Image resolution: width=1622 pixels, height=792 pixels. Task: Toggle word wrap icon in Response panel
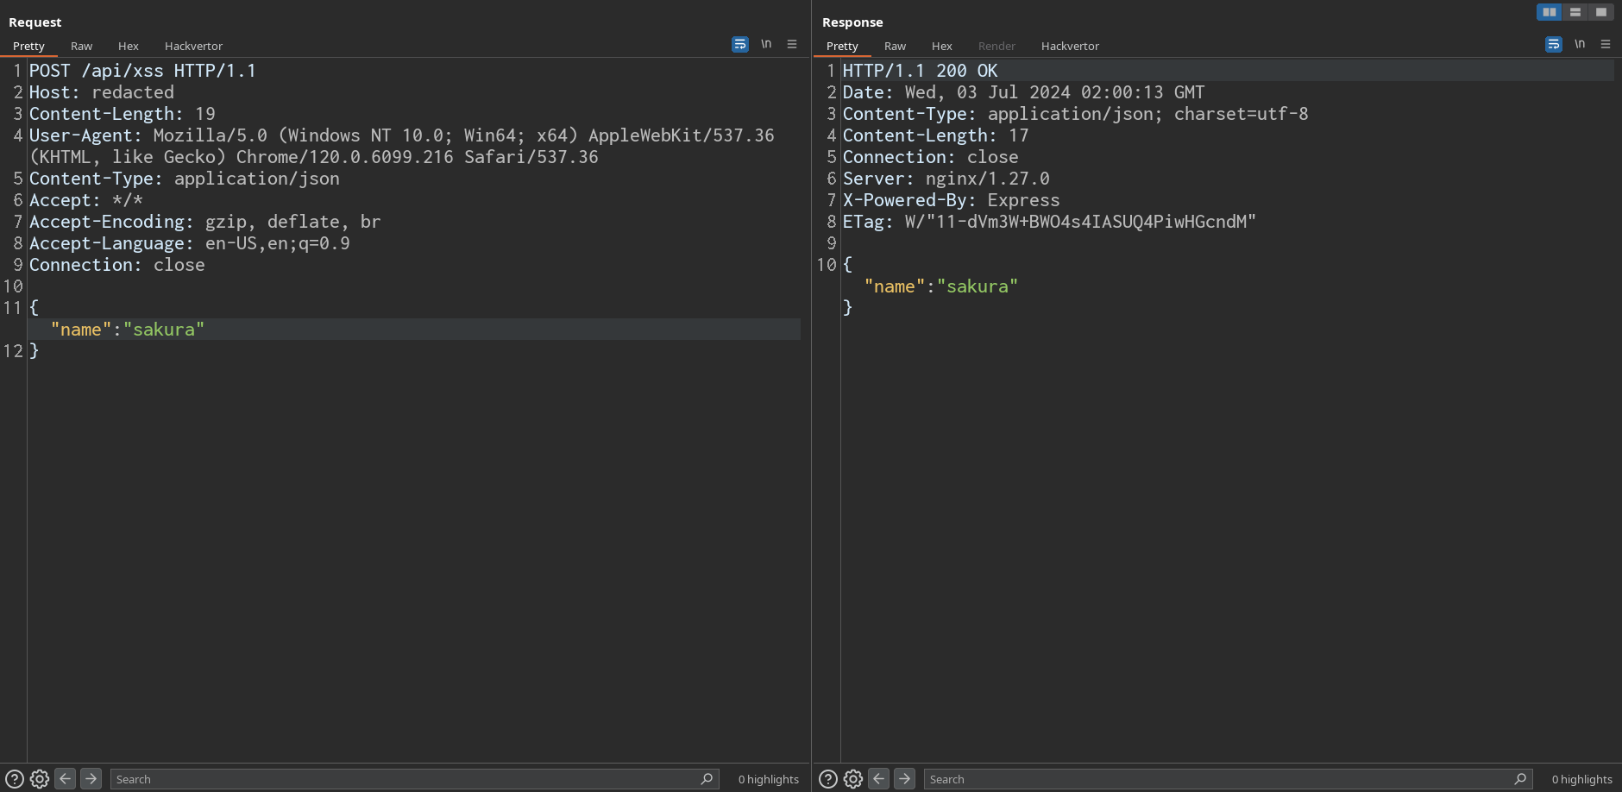1553,44
